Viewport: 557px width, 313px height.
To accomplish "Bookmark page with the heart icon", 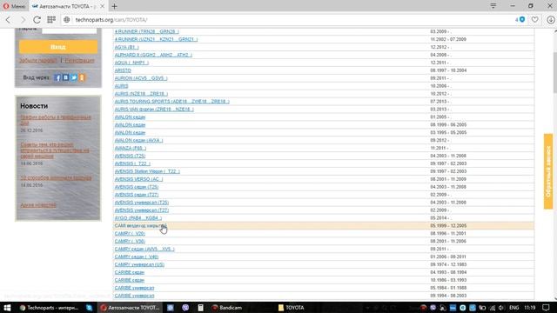I will click(x=535, y=20).
